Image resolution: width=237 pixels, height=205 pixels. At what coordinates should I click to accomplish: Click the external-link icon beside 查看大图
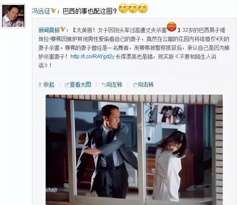pyautogui.click(x=67, y=85)
